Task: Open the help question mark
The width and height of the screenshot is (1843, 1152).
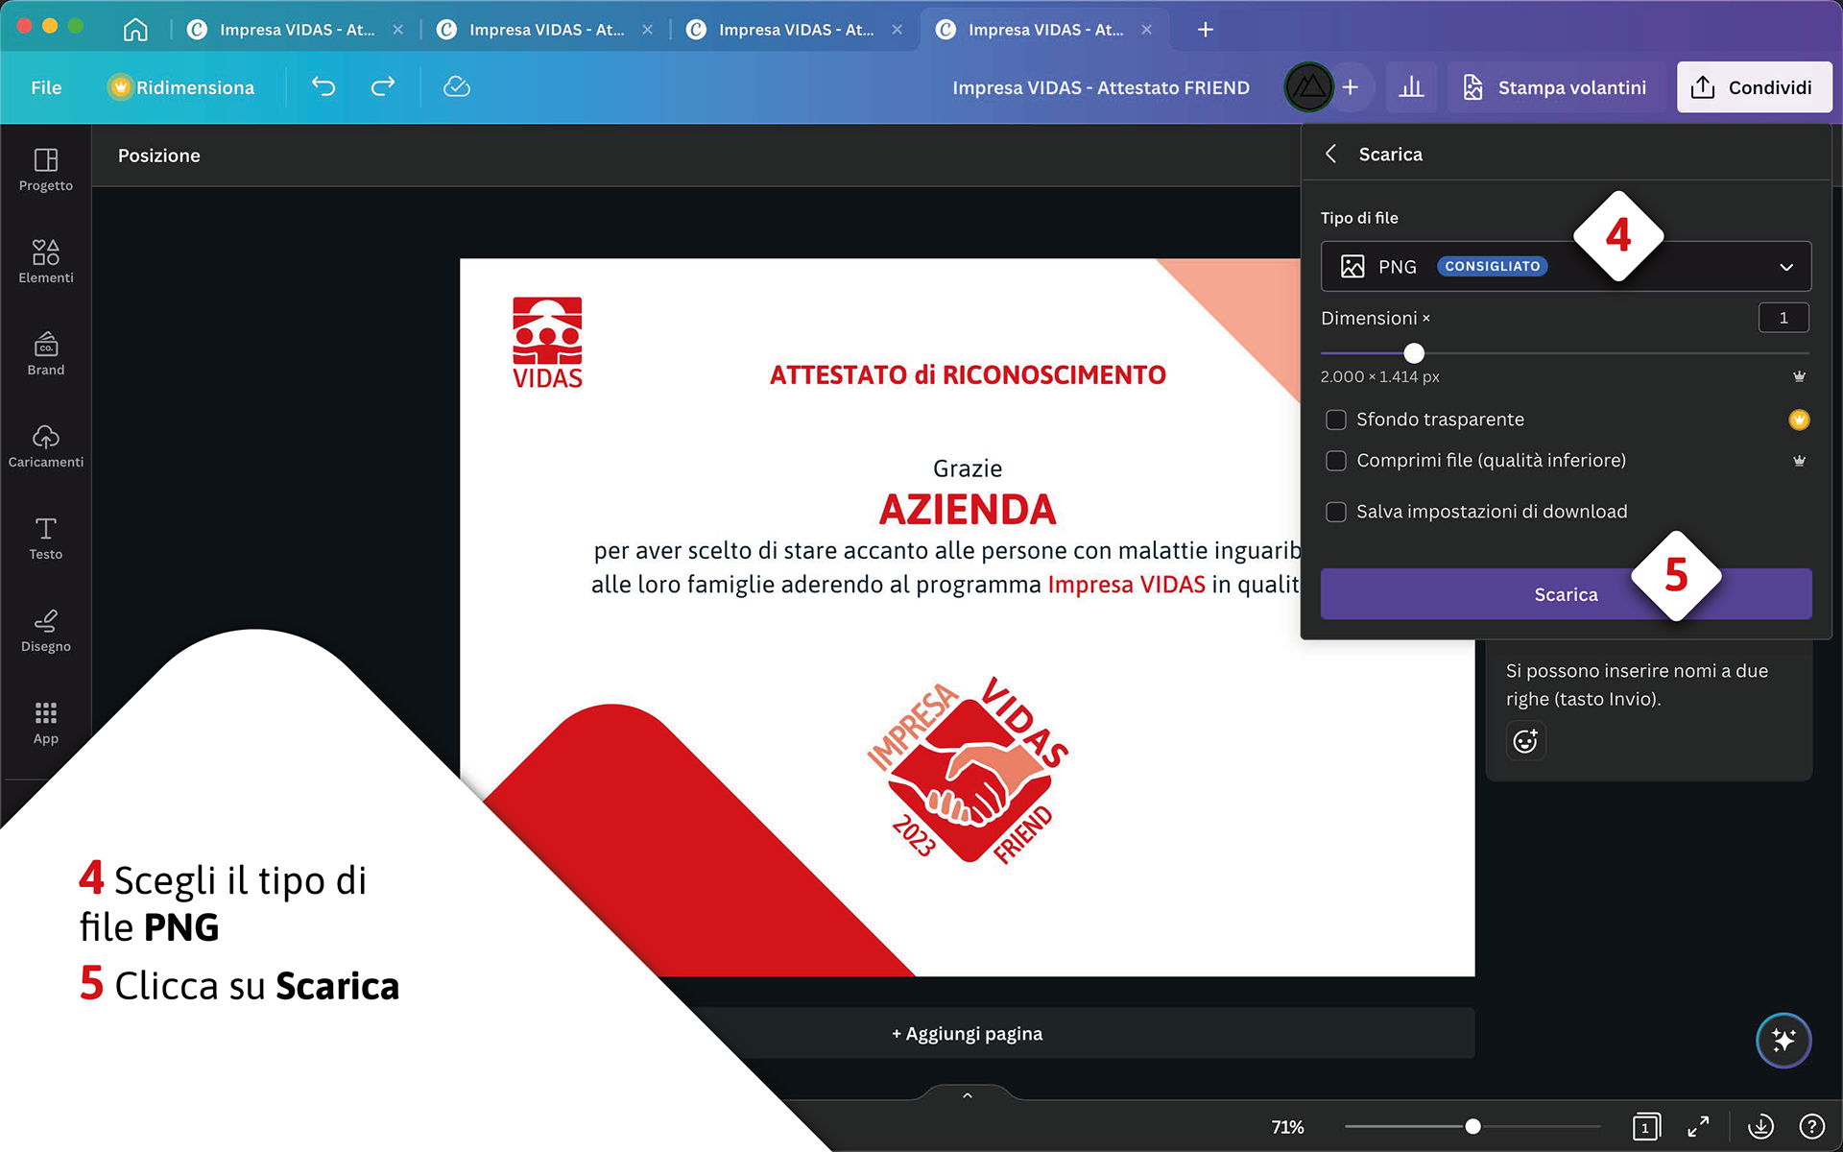Action: point(1811,1127)
